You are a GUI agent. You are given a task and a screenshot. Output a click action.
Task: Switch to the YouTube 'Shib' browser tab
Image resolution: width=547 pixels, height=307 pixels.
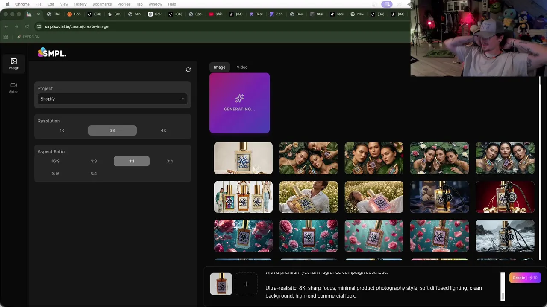click(x=216, y=14)
